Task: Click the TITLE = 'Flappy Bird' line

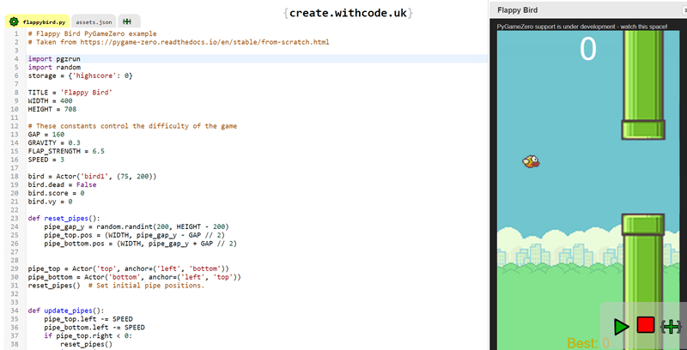Action: (70, 93)
